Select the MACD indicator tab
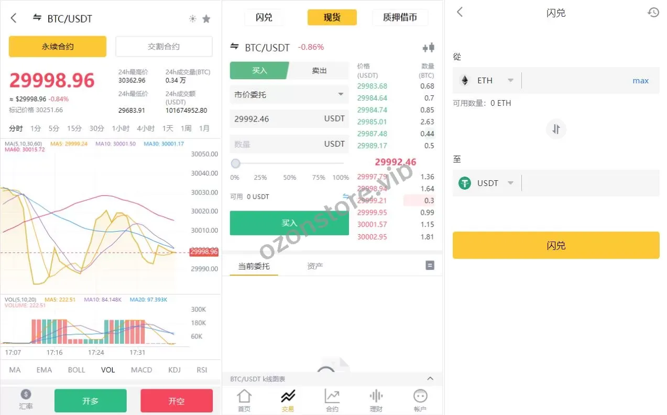Screen dimensions: 667x415 (x=141, y=370)
